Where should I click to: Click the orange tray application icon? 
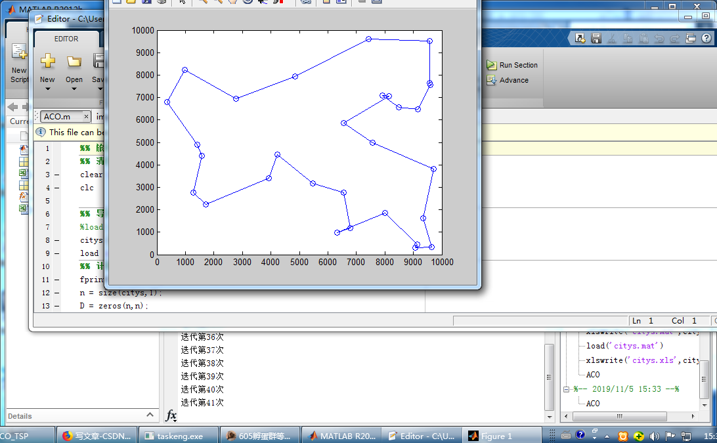click(x=623, y=436)
